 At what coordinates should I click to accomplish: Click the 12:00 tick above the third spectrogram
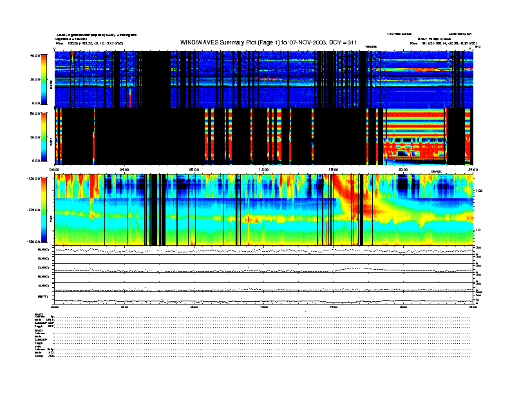point(264,169)
